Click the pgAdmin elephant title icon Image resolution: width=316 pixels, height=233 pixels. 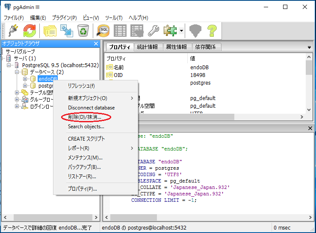tap(8, 7)
